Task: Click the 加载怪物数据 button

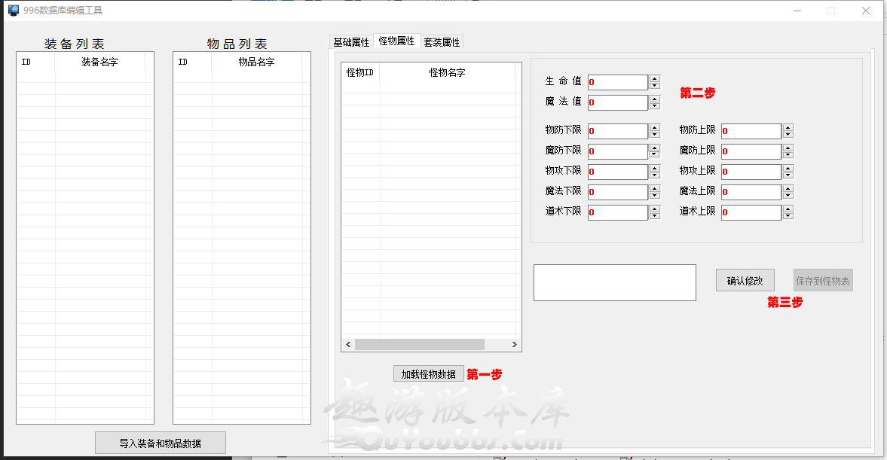Action: [429, 374]
